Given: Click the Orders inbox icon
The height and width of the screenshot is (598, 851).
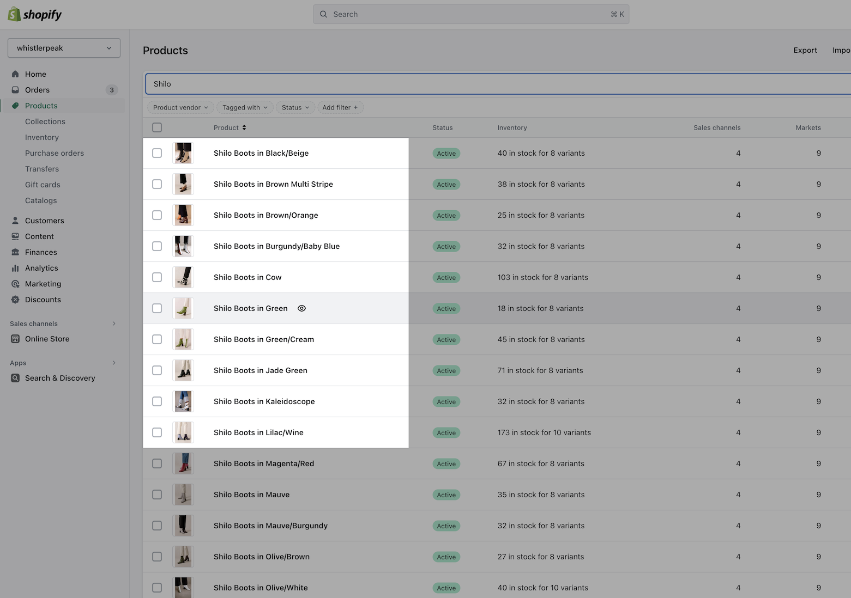Looking at the screenshot, I should point(15,90).
